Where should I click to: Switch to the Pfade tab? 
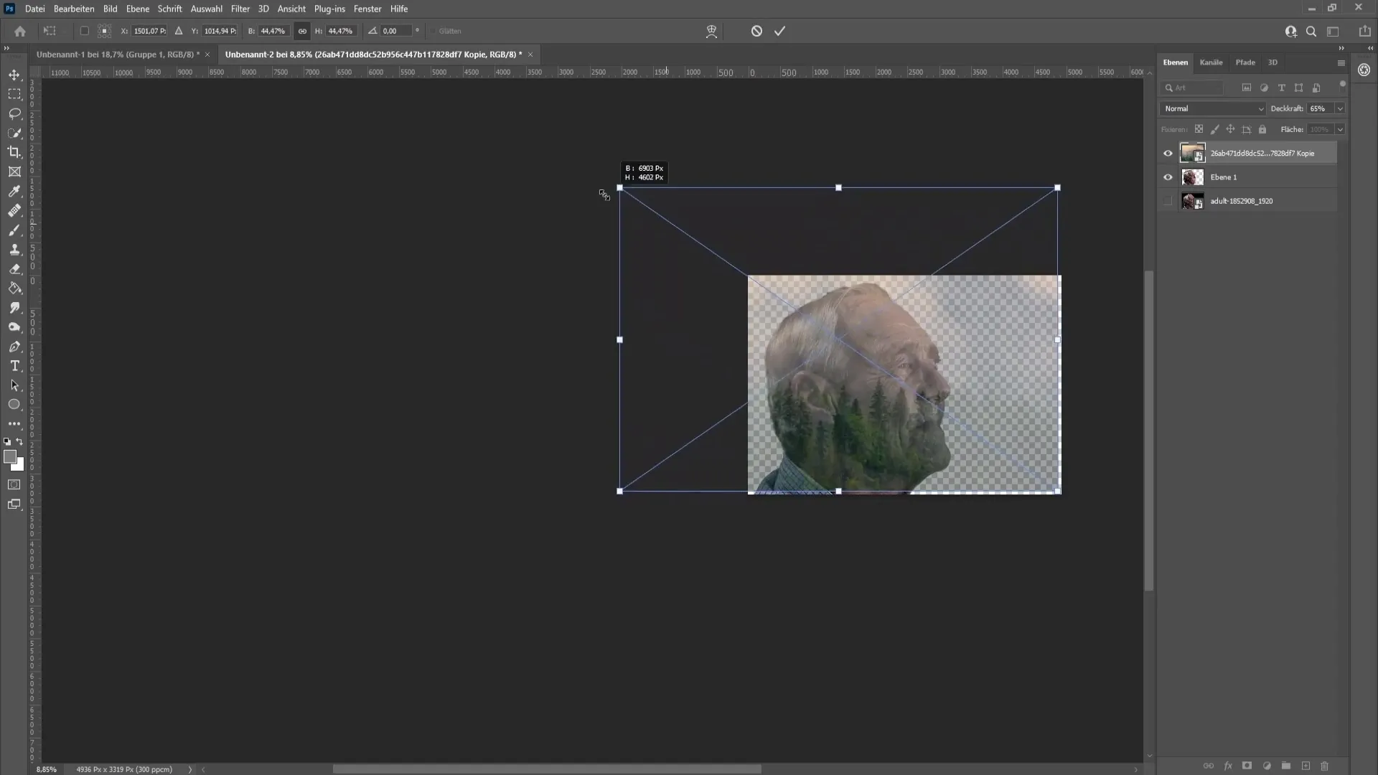pyautogui.click(x=1245, y=62)
